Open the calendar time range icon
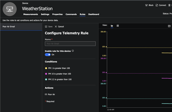Screen dimensions: 172x112 (169, 26)
